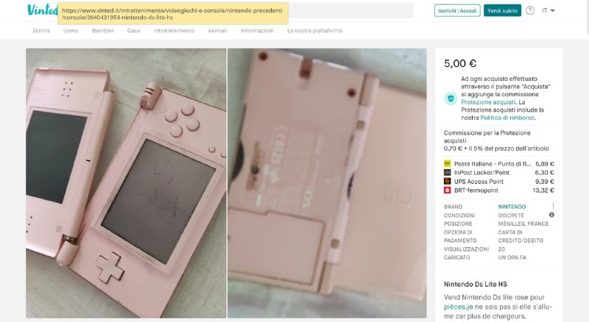Open the Intrattenimento category menu

pos(174,31)
